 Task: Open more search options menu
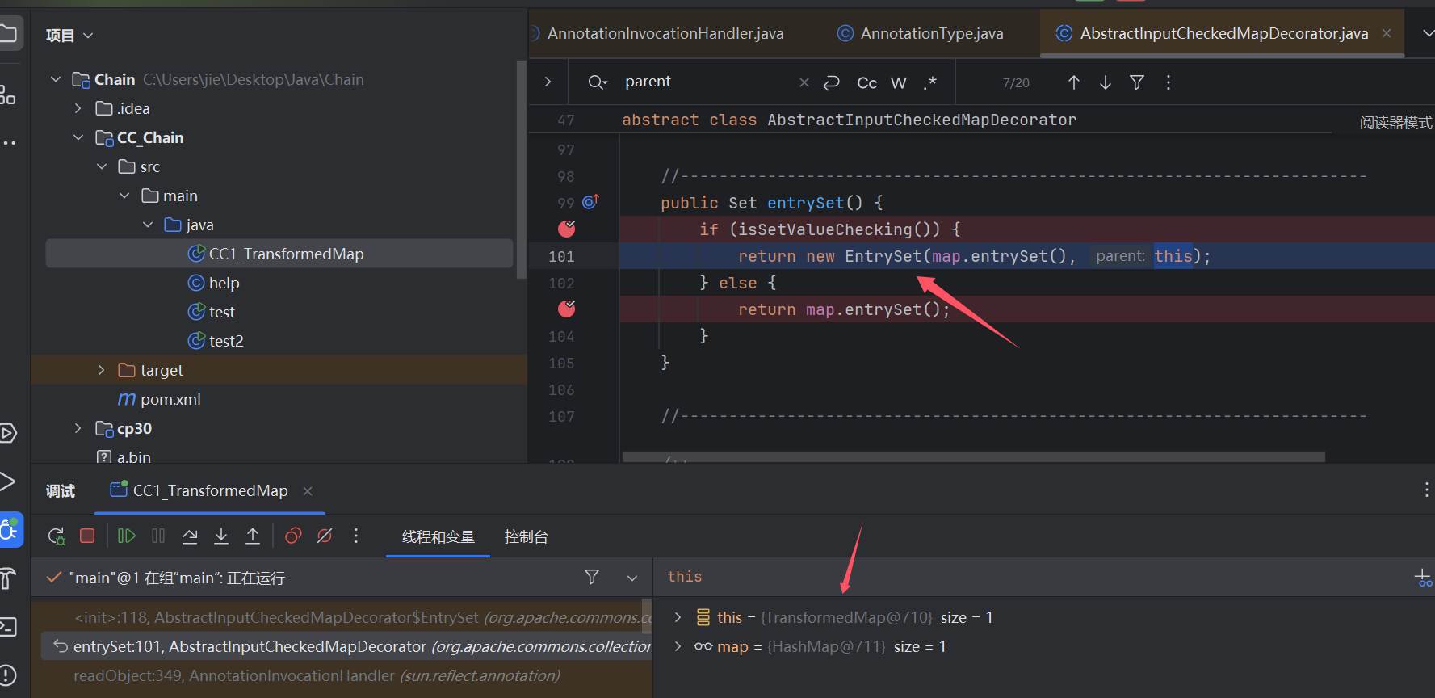(1169, 82)
